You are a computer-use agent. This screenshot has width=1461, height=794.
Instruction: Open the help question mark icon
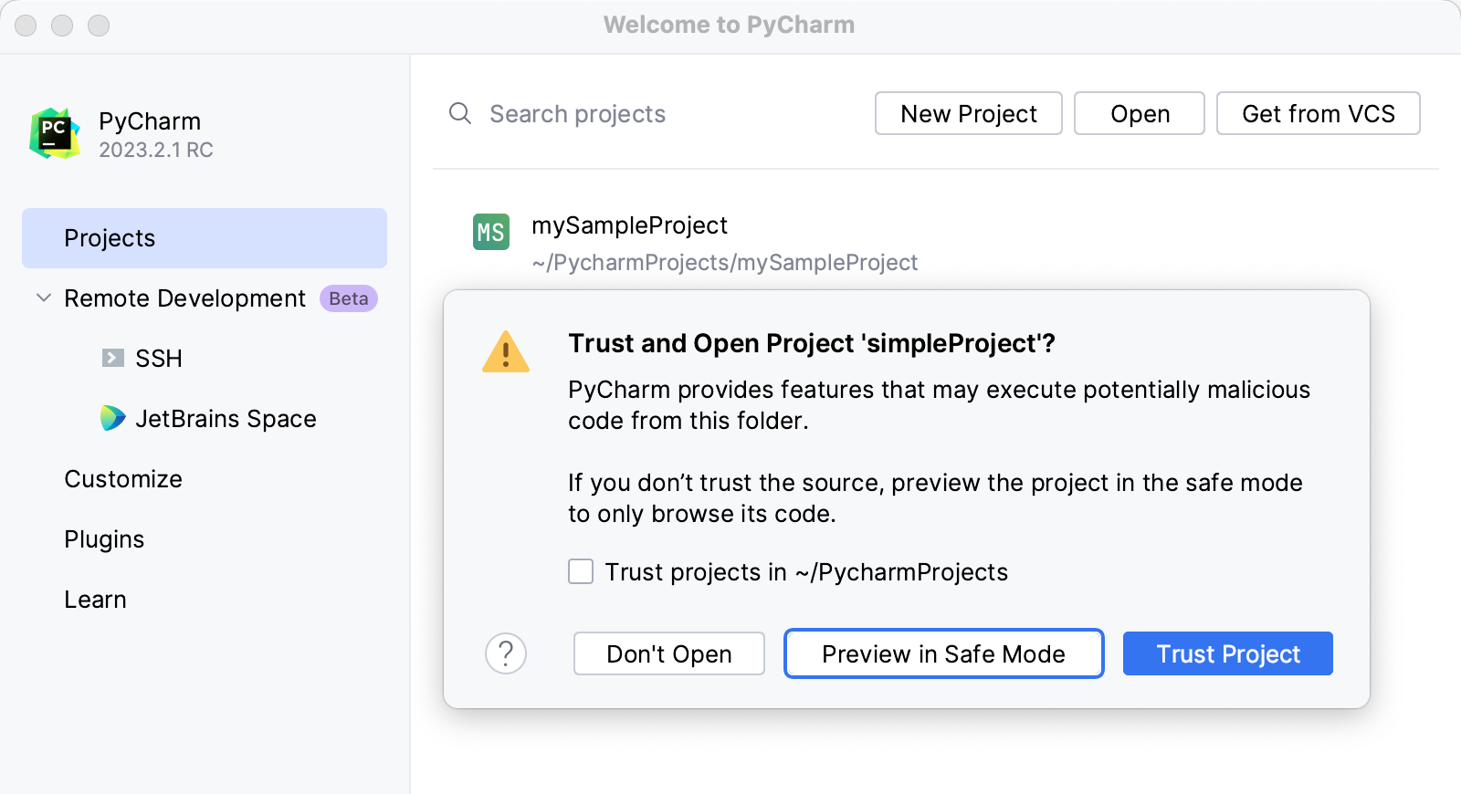[506, 653]
